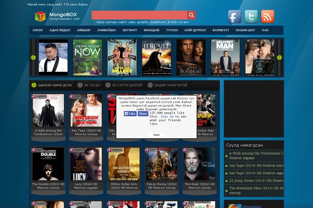Slide carousel left with green arrow
This screenshot has width=313, height=208.
click(33, 58)
